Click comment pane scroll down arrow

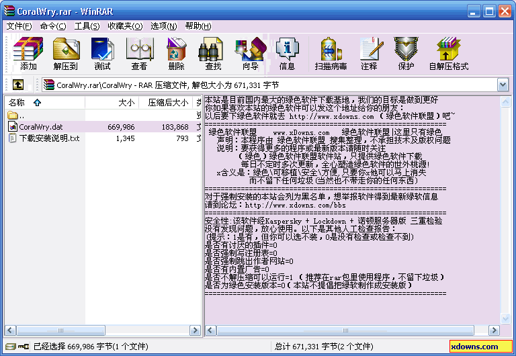(505, 318)
